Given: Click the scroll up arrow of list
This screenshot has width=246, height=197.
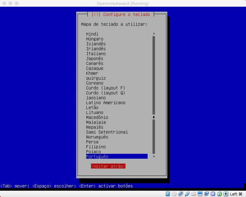Looking at the screenshot, I should [x=154, y=34].
